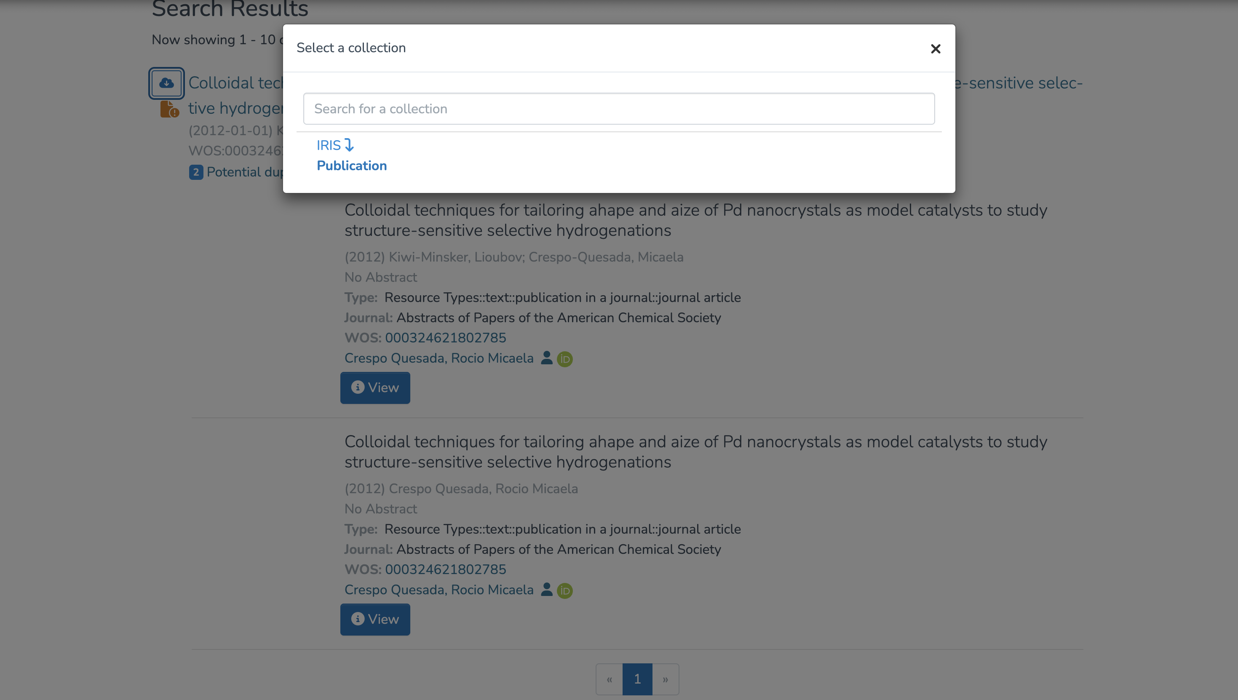Select page 1 in the pagination
Screen dimensions: 1238x700
[x=637, y=679]
